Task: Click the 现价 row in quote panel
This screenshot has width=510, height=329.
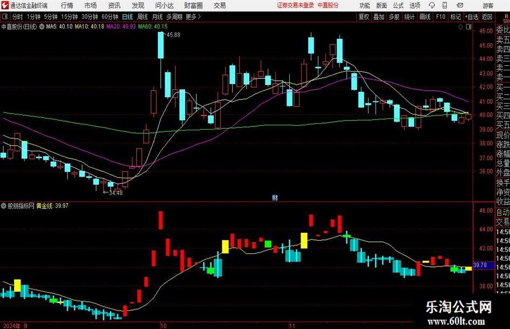Action: coord(503,135)
